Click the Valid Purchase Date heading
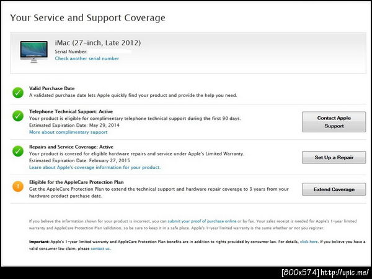Screen dimensions: 372x279 [x=51, y=88]
